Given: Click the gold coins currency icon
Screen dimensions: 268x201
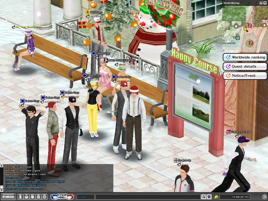Looking at the screenshot, I should [x=216, y=197].
